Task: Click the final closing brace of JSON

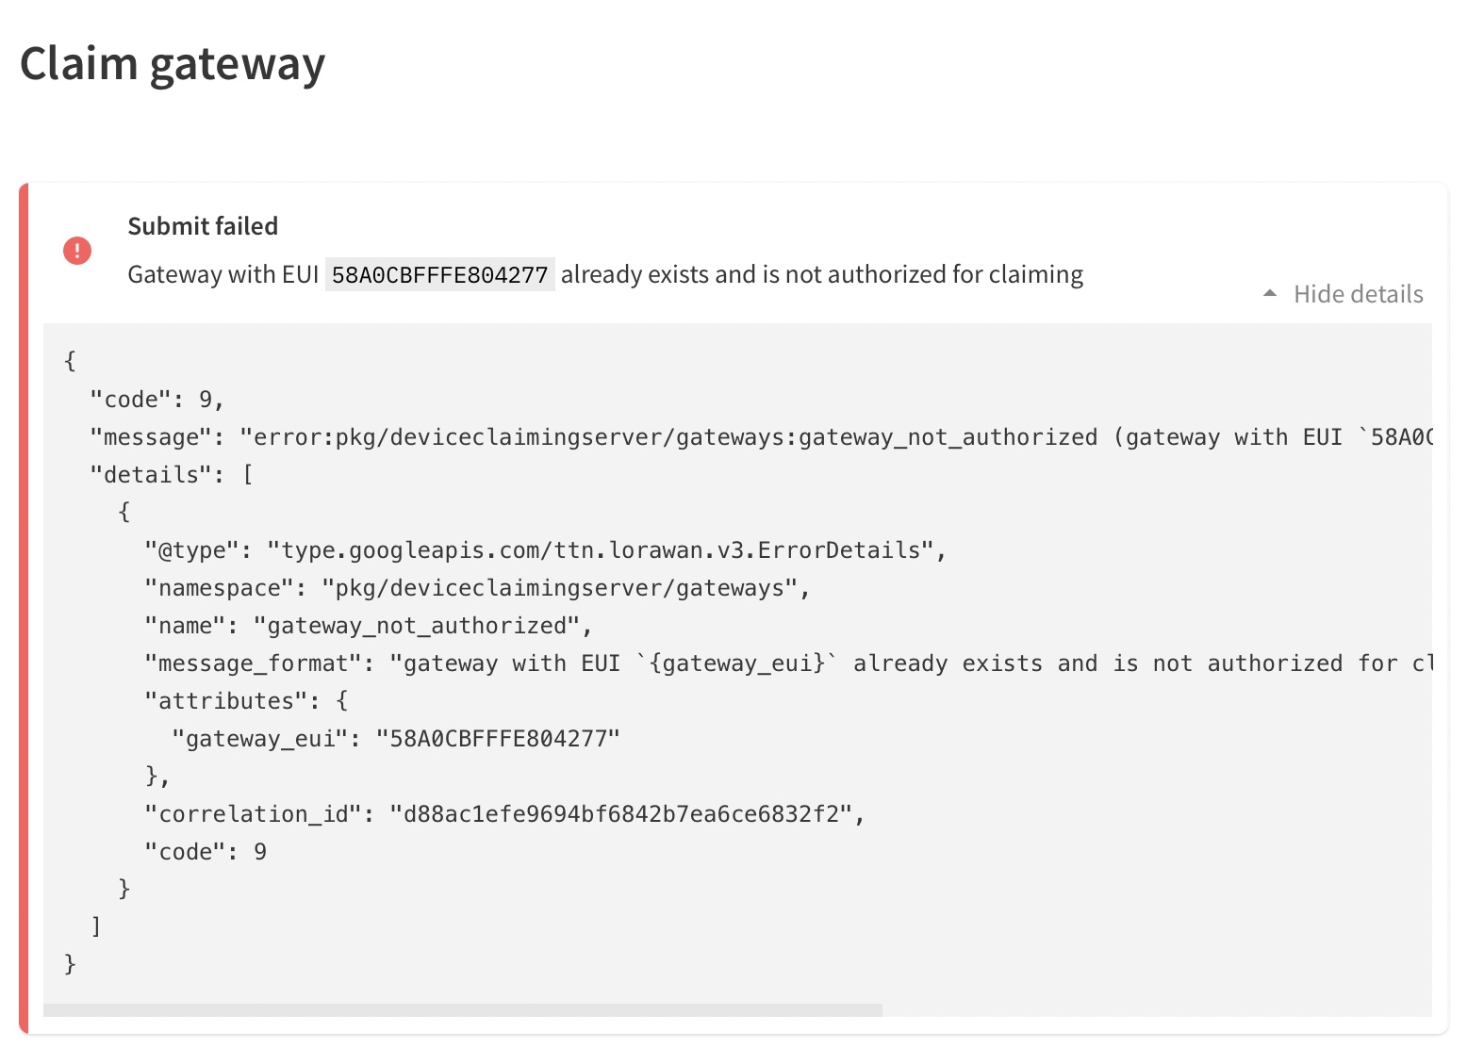Action: (x=70, y=964)
